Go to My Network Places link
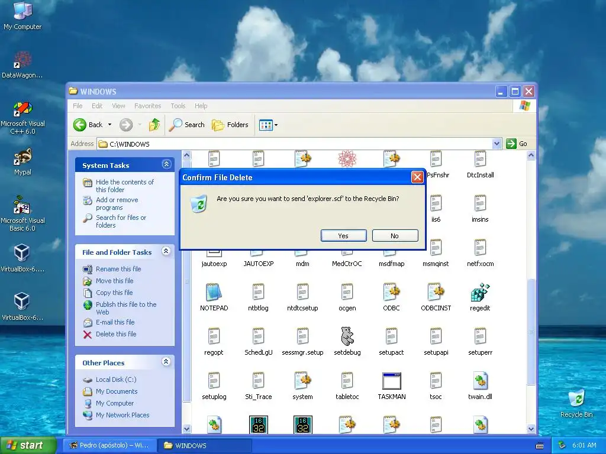Viewport: 606px width, 454px height. (x=123, y=415)
